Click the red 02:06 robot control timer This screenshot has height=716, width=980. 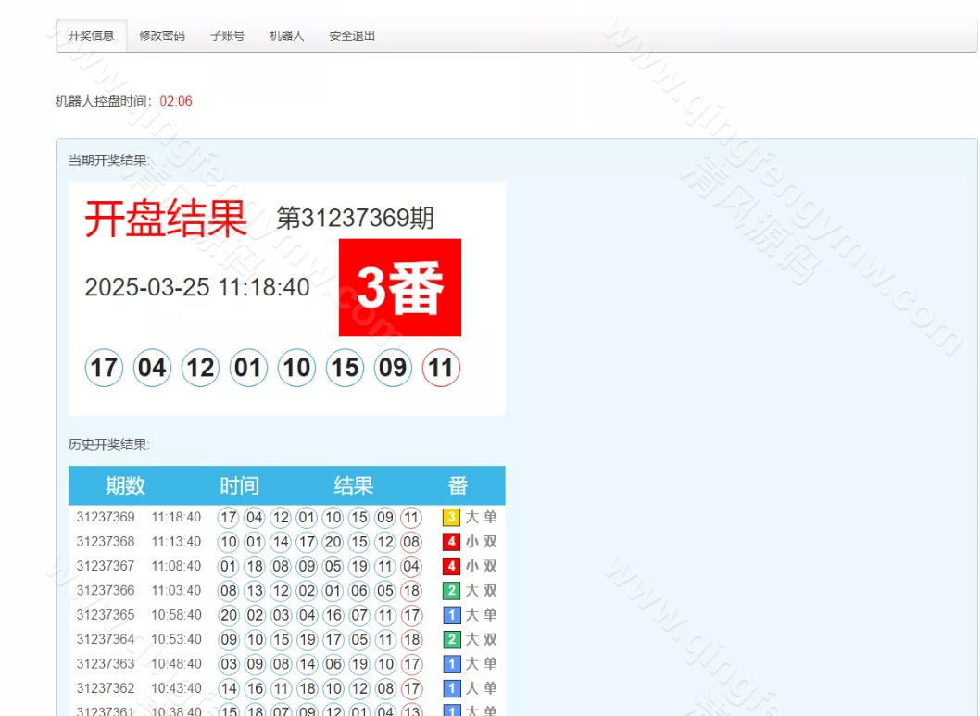click(x=176, y=101)
